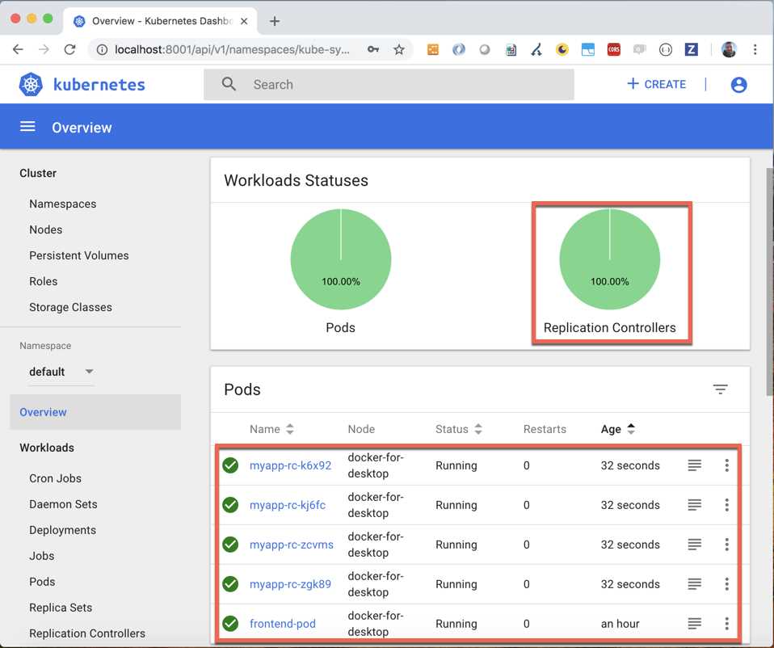Image resolution: width=774 pixels, height=648 pixels.
Task: Click the user profile icon in header
Action: coord(738,84)
